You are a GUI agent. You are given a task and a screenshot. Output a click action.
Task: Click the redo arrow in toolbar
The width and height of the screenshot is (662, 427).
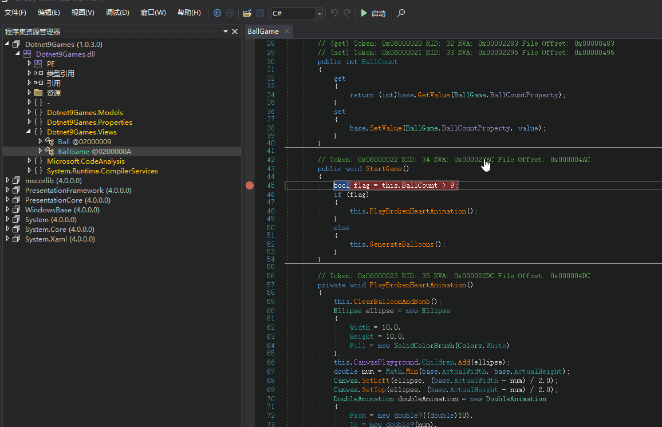(348, 13)
